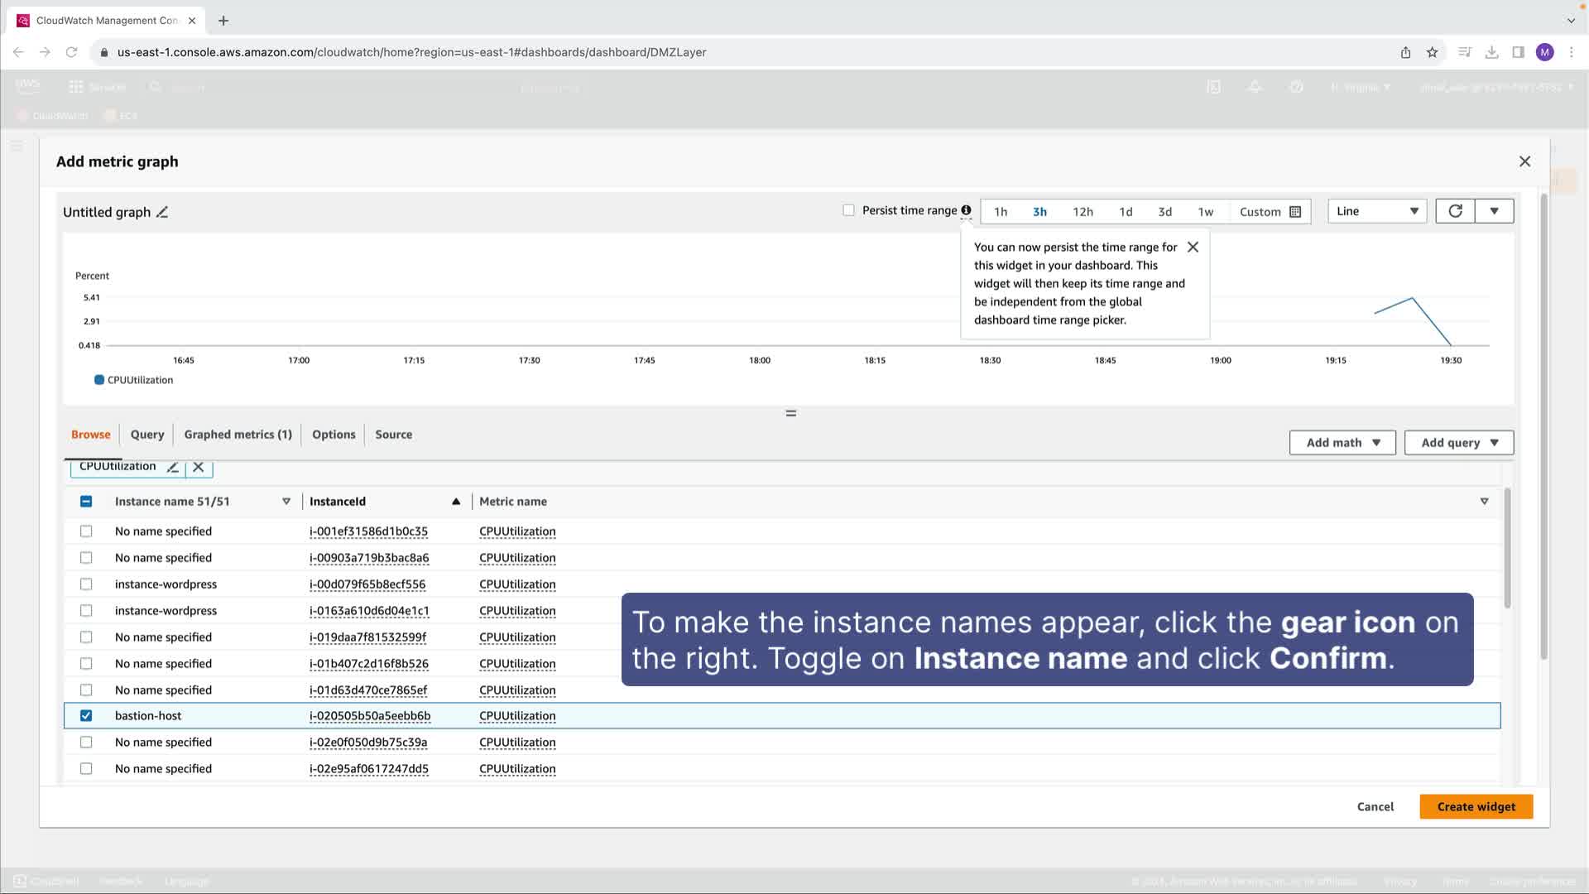Click the Create widget button
This screenshot has height=894, width=1589.
pyautogui.click(x=1476, y=807)
